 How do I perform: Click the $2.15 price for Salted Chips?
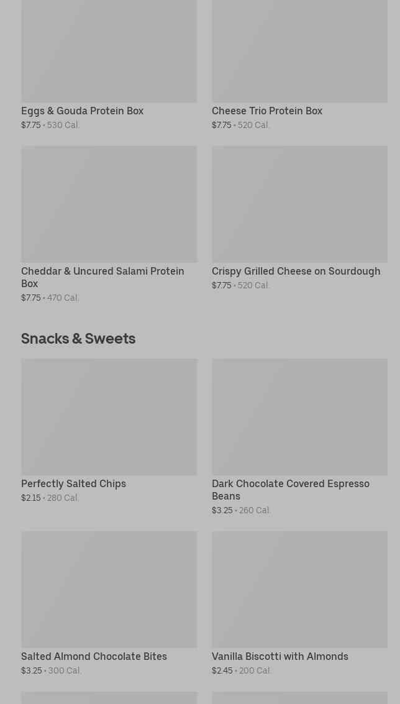[30, 498]
